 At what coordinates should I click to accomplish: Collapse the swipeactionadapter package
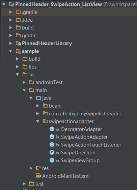pos(38,121)
